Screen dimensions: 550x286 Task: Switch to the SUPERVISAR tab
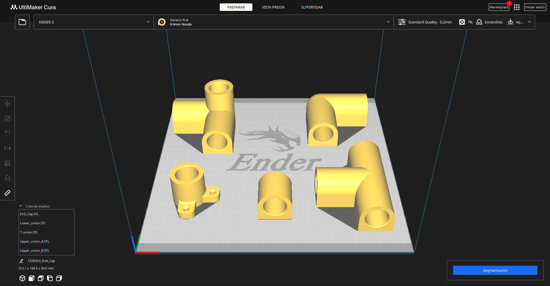click(312, 7)
